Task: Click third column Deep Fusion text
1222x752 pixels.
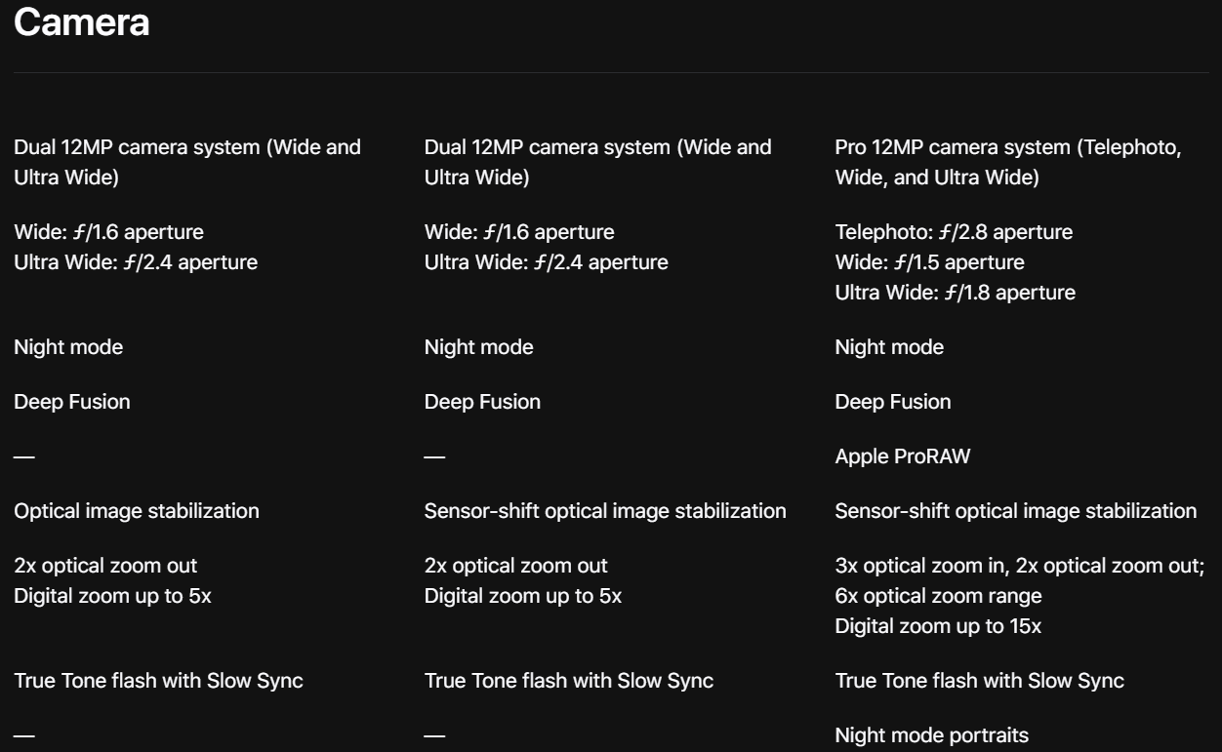Action: pos(893,402)
